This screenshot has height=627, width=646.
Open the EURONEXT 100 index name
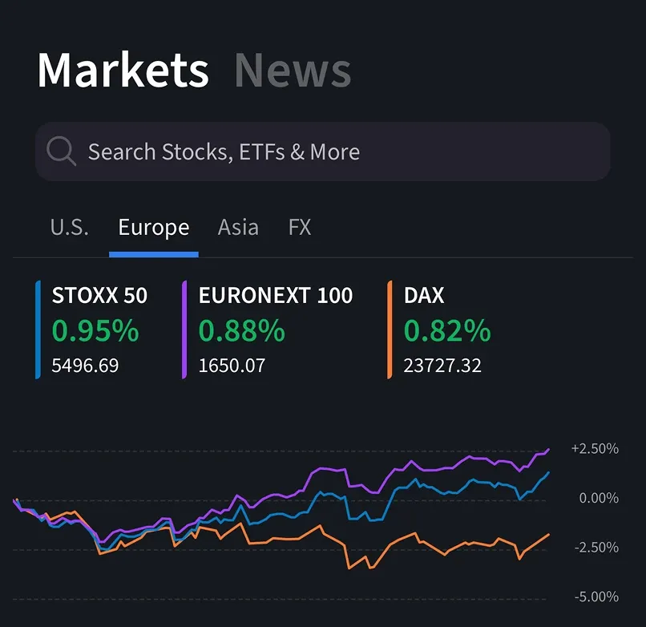point(276,295)
